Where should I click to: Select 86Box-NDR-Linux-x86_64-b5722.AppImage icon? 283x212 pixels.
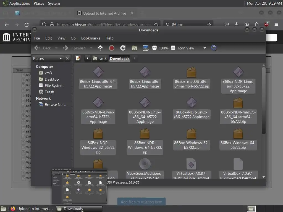[x=145, y=103]
